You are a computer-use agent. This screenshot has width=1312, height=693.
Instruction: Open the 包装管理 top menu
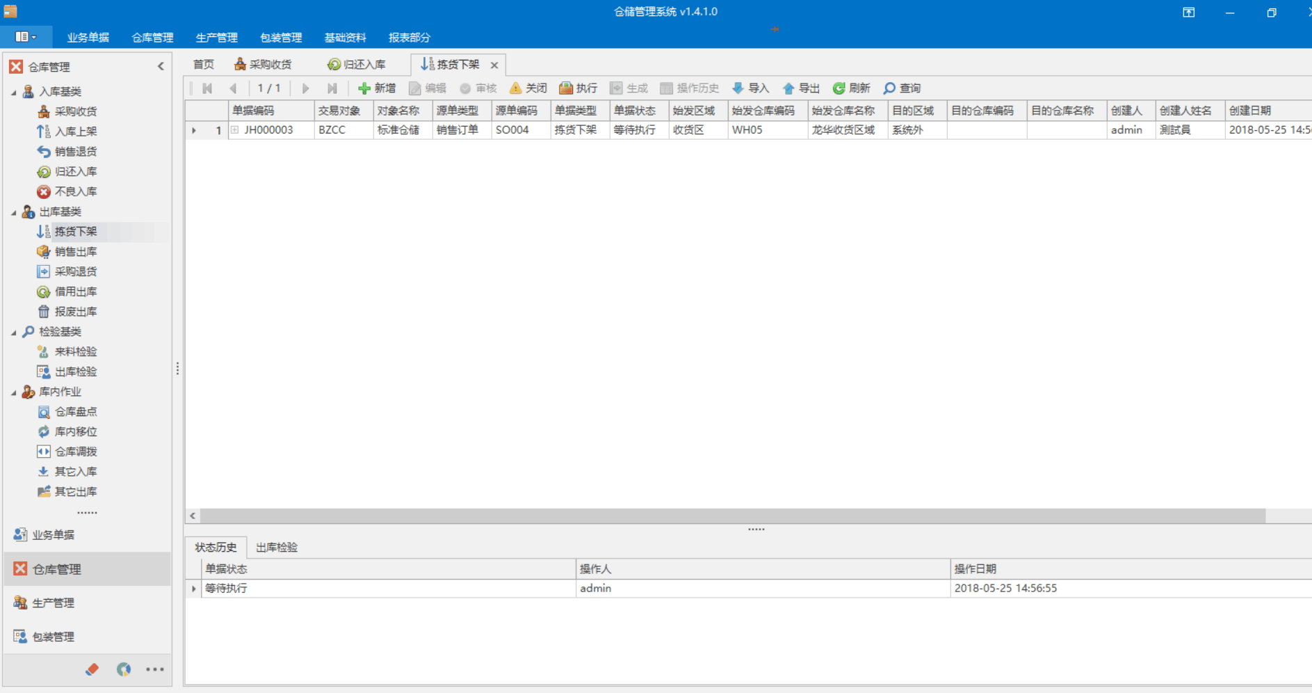coord(281,38)
